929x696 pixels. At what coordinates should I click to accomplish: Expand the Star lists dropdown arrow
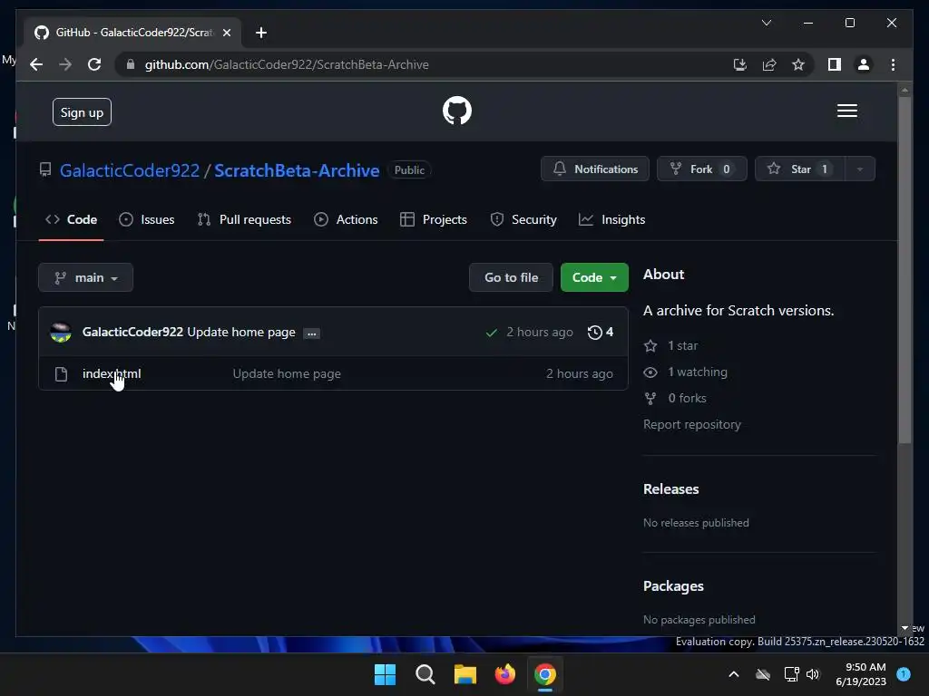860,169
